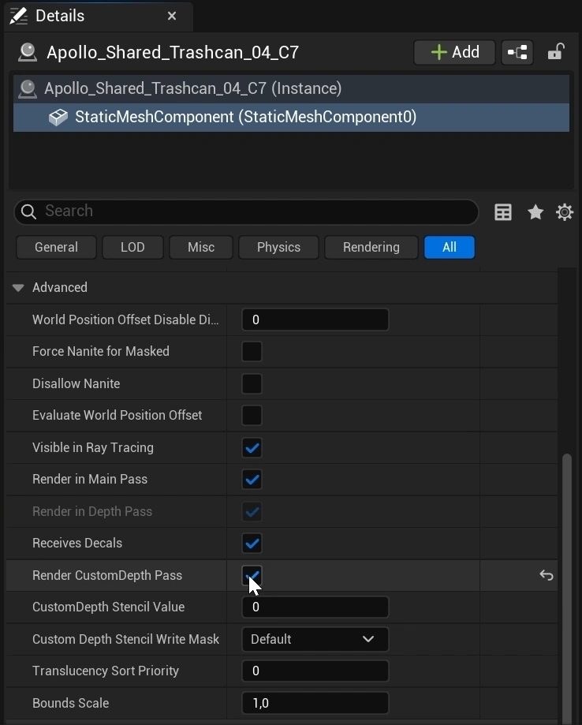Collapse the Advanced section
The height and width of the screenshot is (725, 582).
[x=18, y=288]
